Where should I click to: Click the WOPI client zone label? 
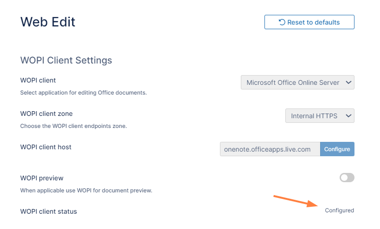(x=46, y=114)
